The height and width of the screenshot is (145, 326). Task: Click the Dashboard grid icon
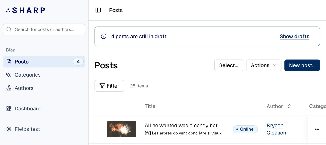[9, 109]
